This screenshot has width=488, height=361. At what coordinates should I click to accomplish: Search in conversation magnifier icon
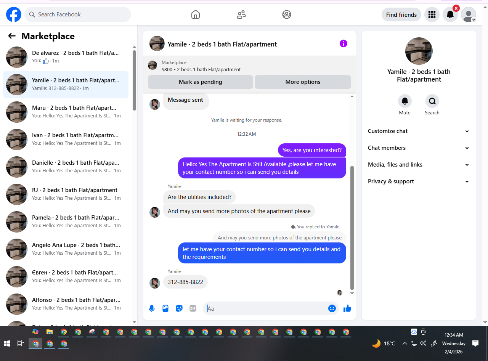tap(432, 101)
